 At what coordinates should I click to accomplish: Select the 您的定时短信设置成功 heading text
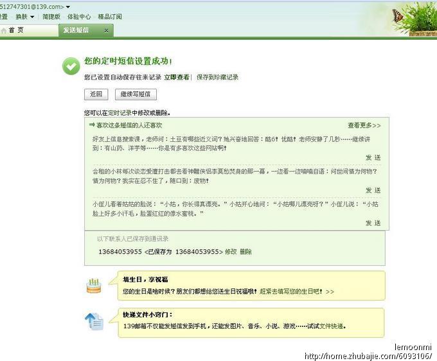pyautogui.click(x=128, y=61)
